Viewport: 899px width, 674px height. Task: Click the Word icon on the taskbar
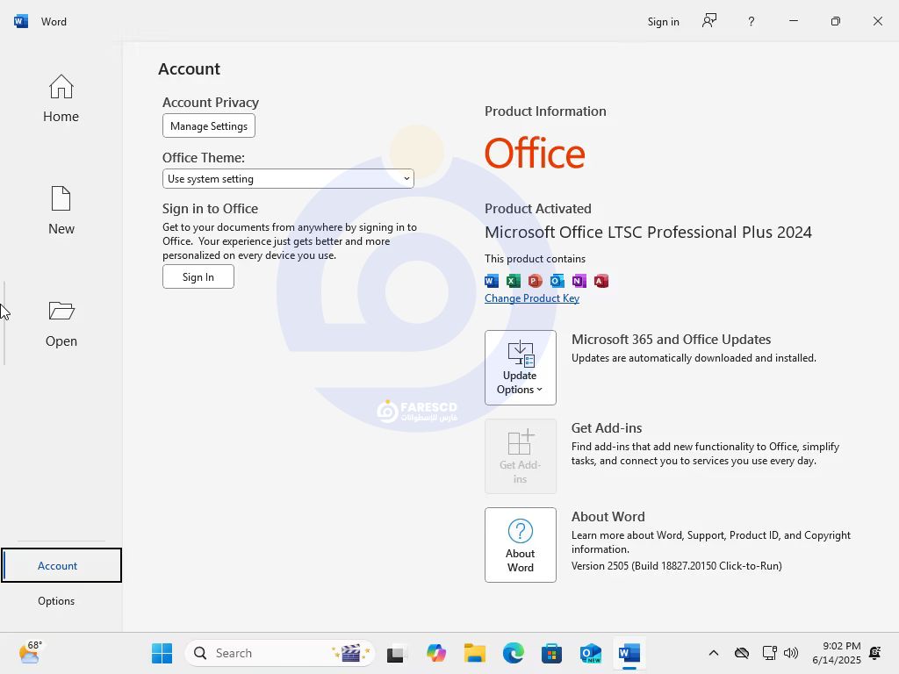tap(629, 653)
